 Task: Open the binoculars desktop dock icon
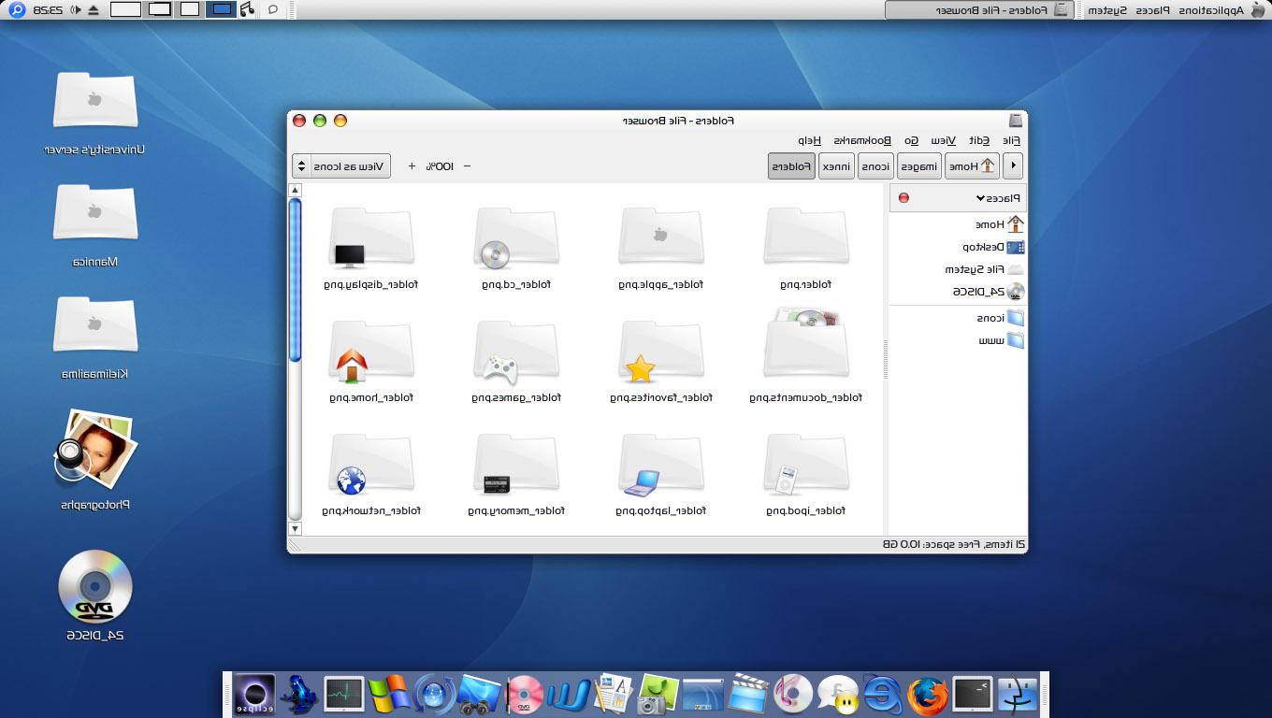click(479, 695)
